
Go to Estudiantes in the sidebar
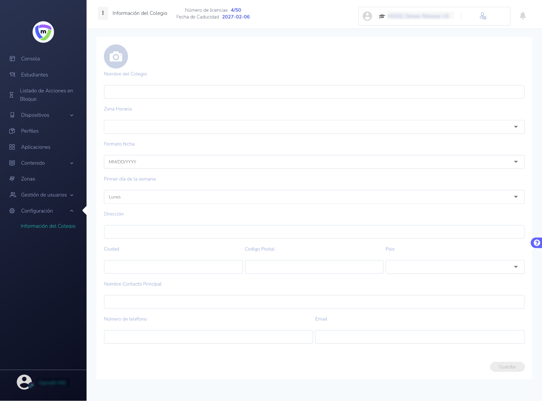pyautogui.click(x=34, y=75)
